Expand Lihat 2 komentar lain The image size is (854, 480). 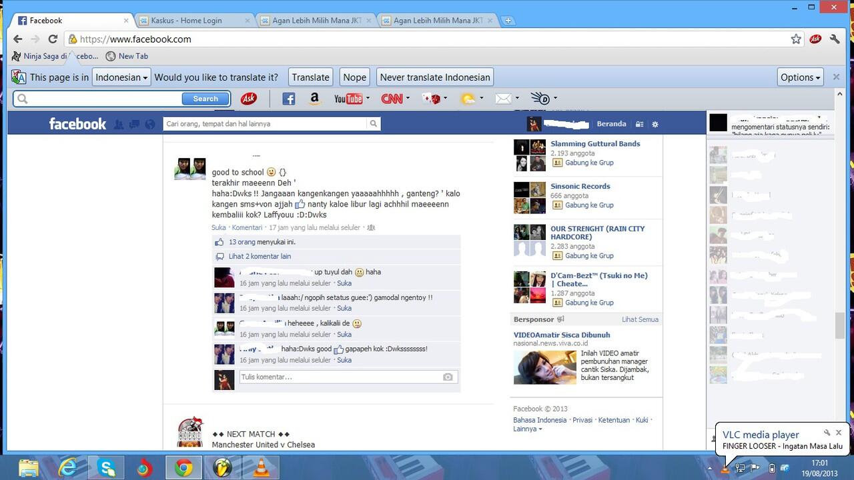click(260, 256)
